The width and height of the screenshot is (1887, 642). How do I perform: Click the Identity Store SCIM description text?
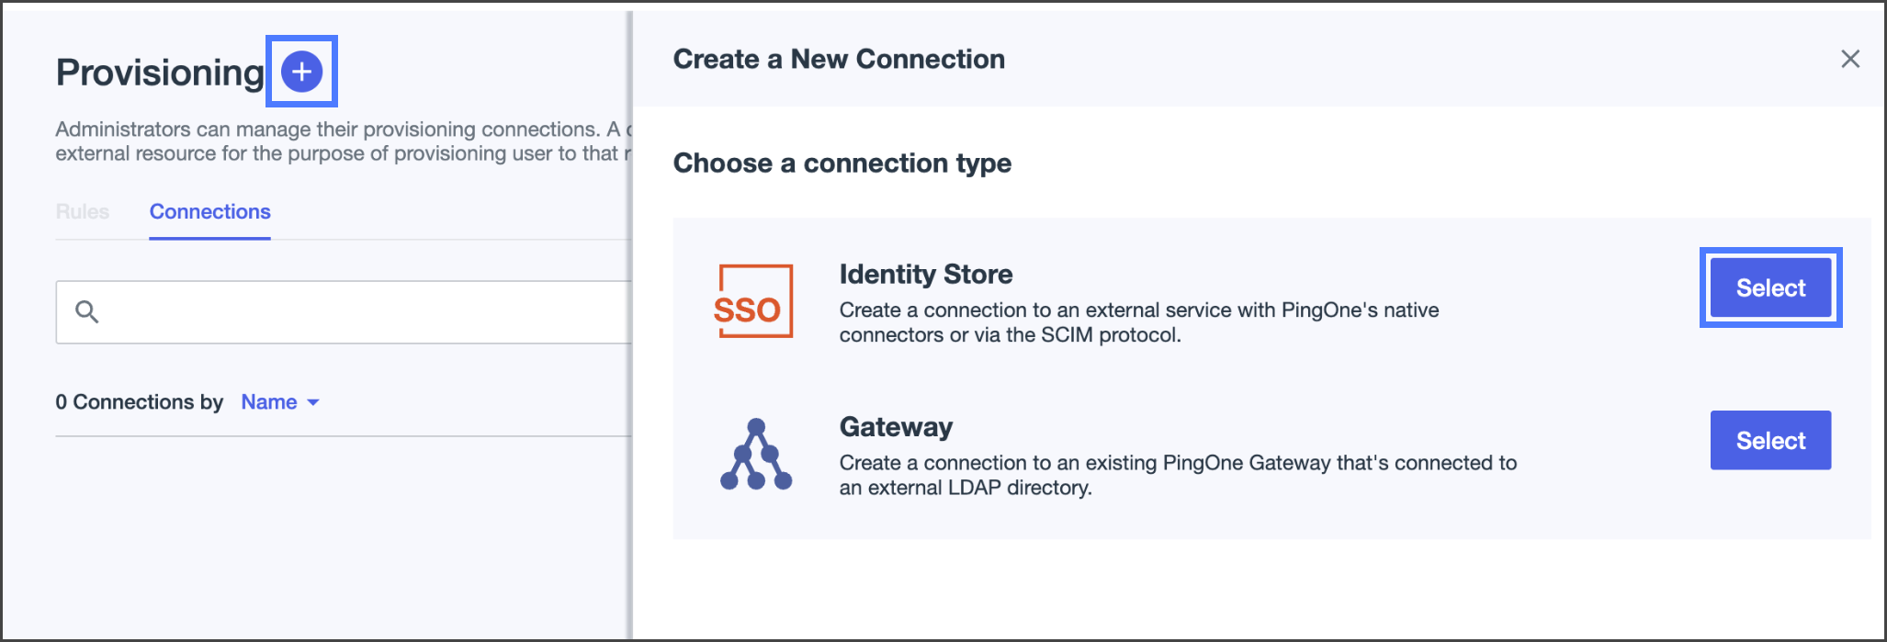coord(1138,322)
